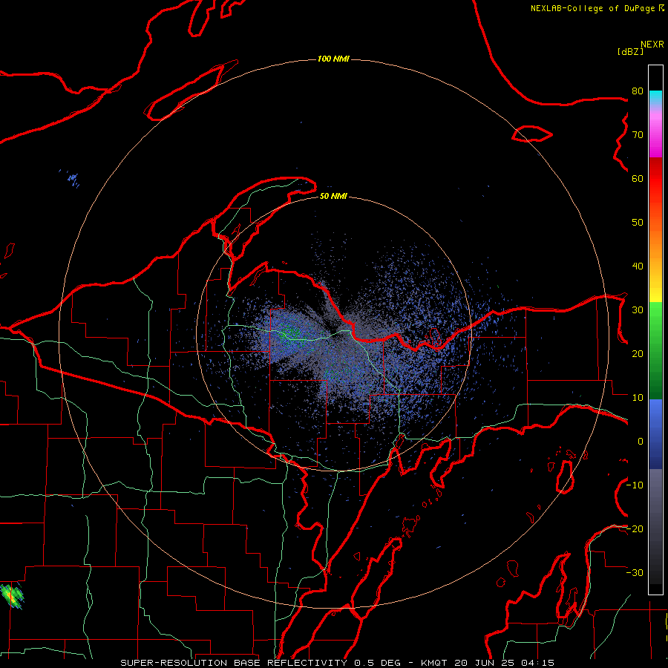Viewport: 668px width, 668px height.
Task: Click the 70 dBZ scale label
Action: pos(638,135)
